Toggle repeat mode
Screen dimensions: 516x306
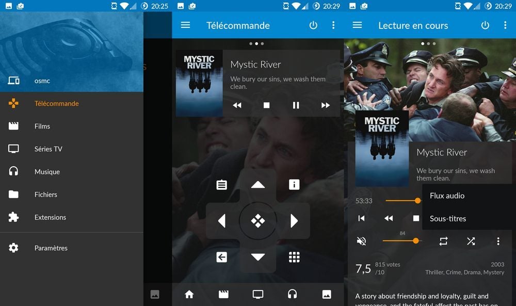click(443, 241)
